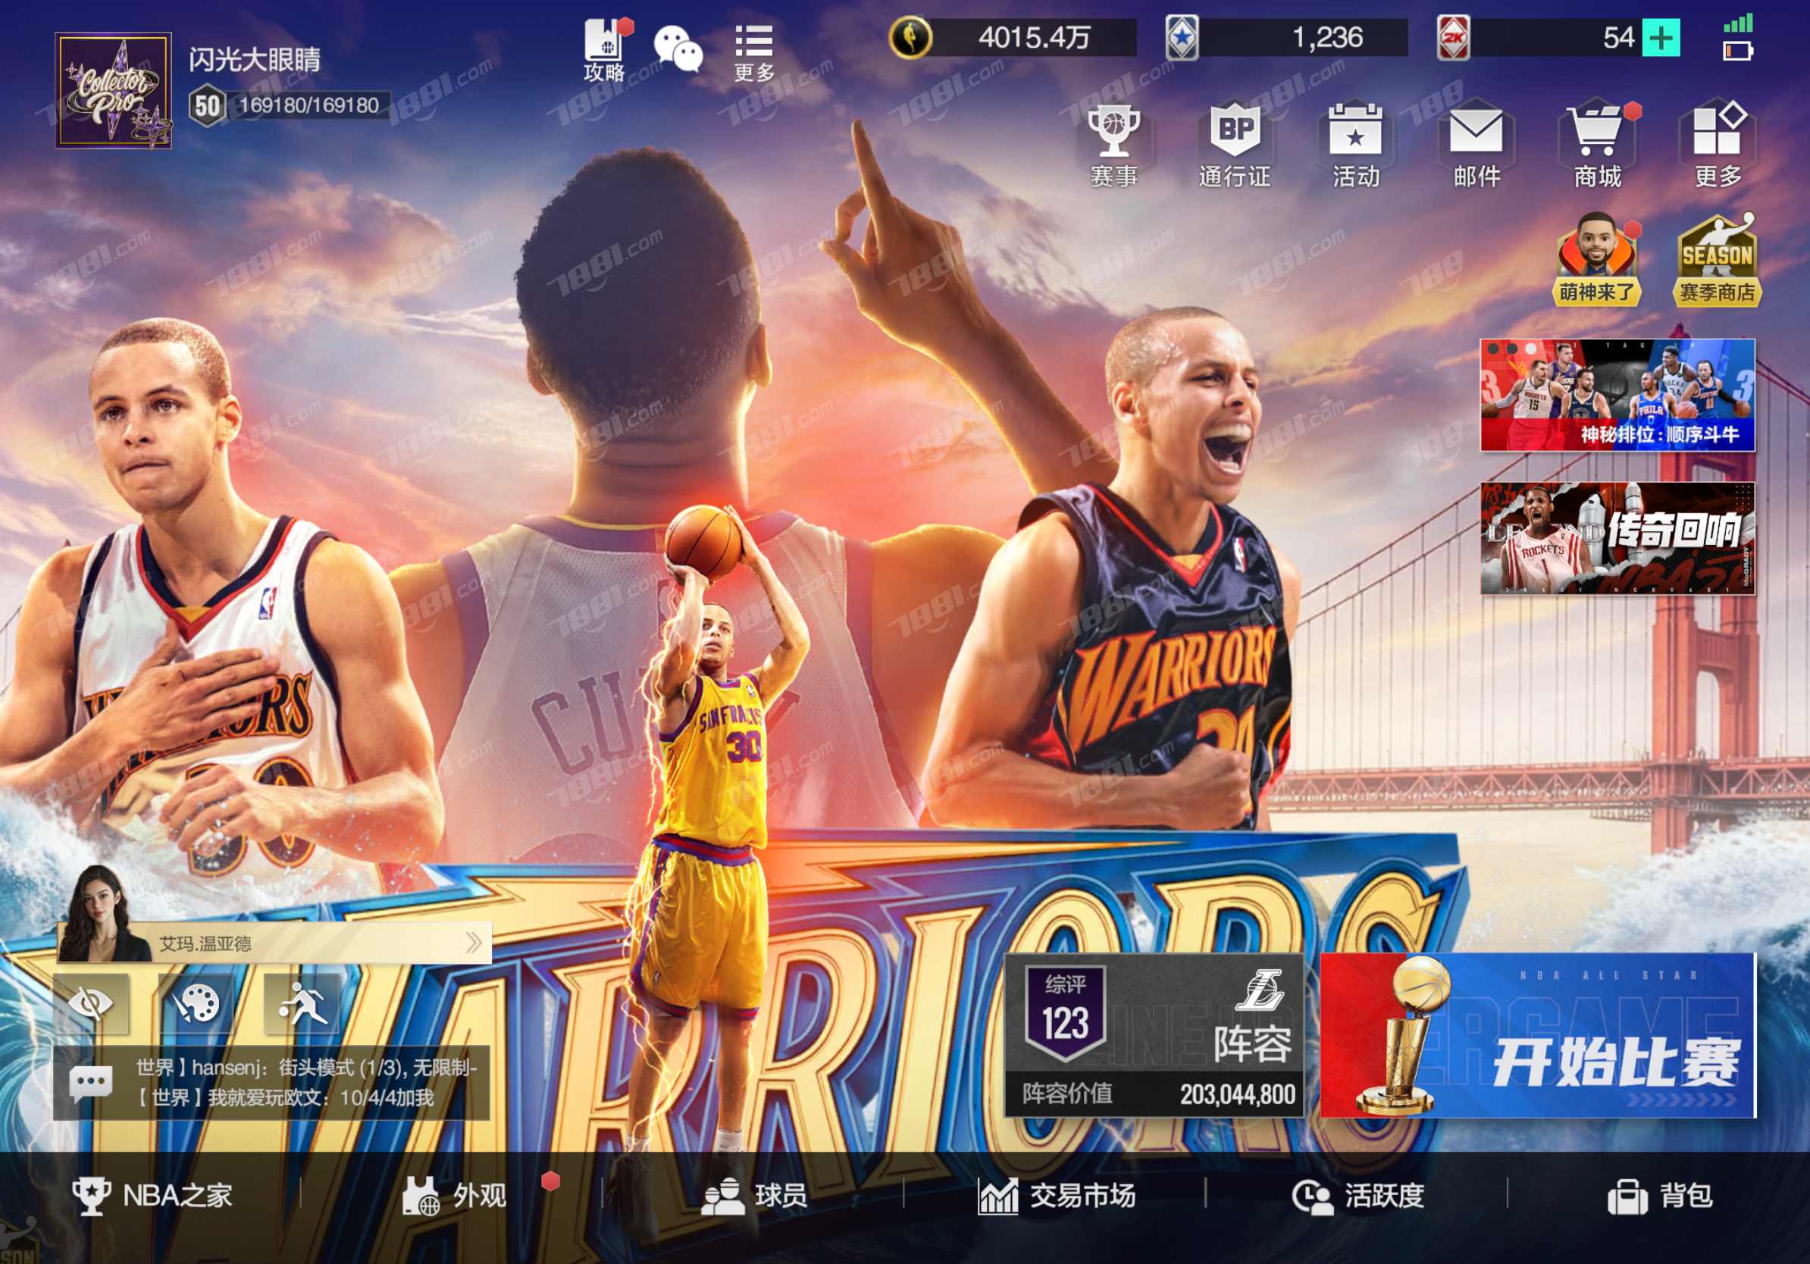1810x1264 pixels.
Task: Open the 阵容 lineup panel
Action: tap(1154, 1035)
